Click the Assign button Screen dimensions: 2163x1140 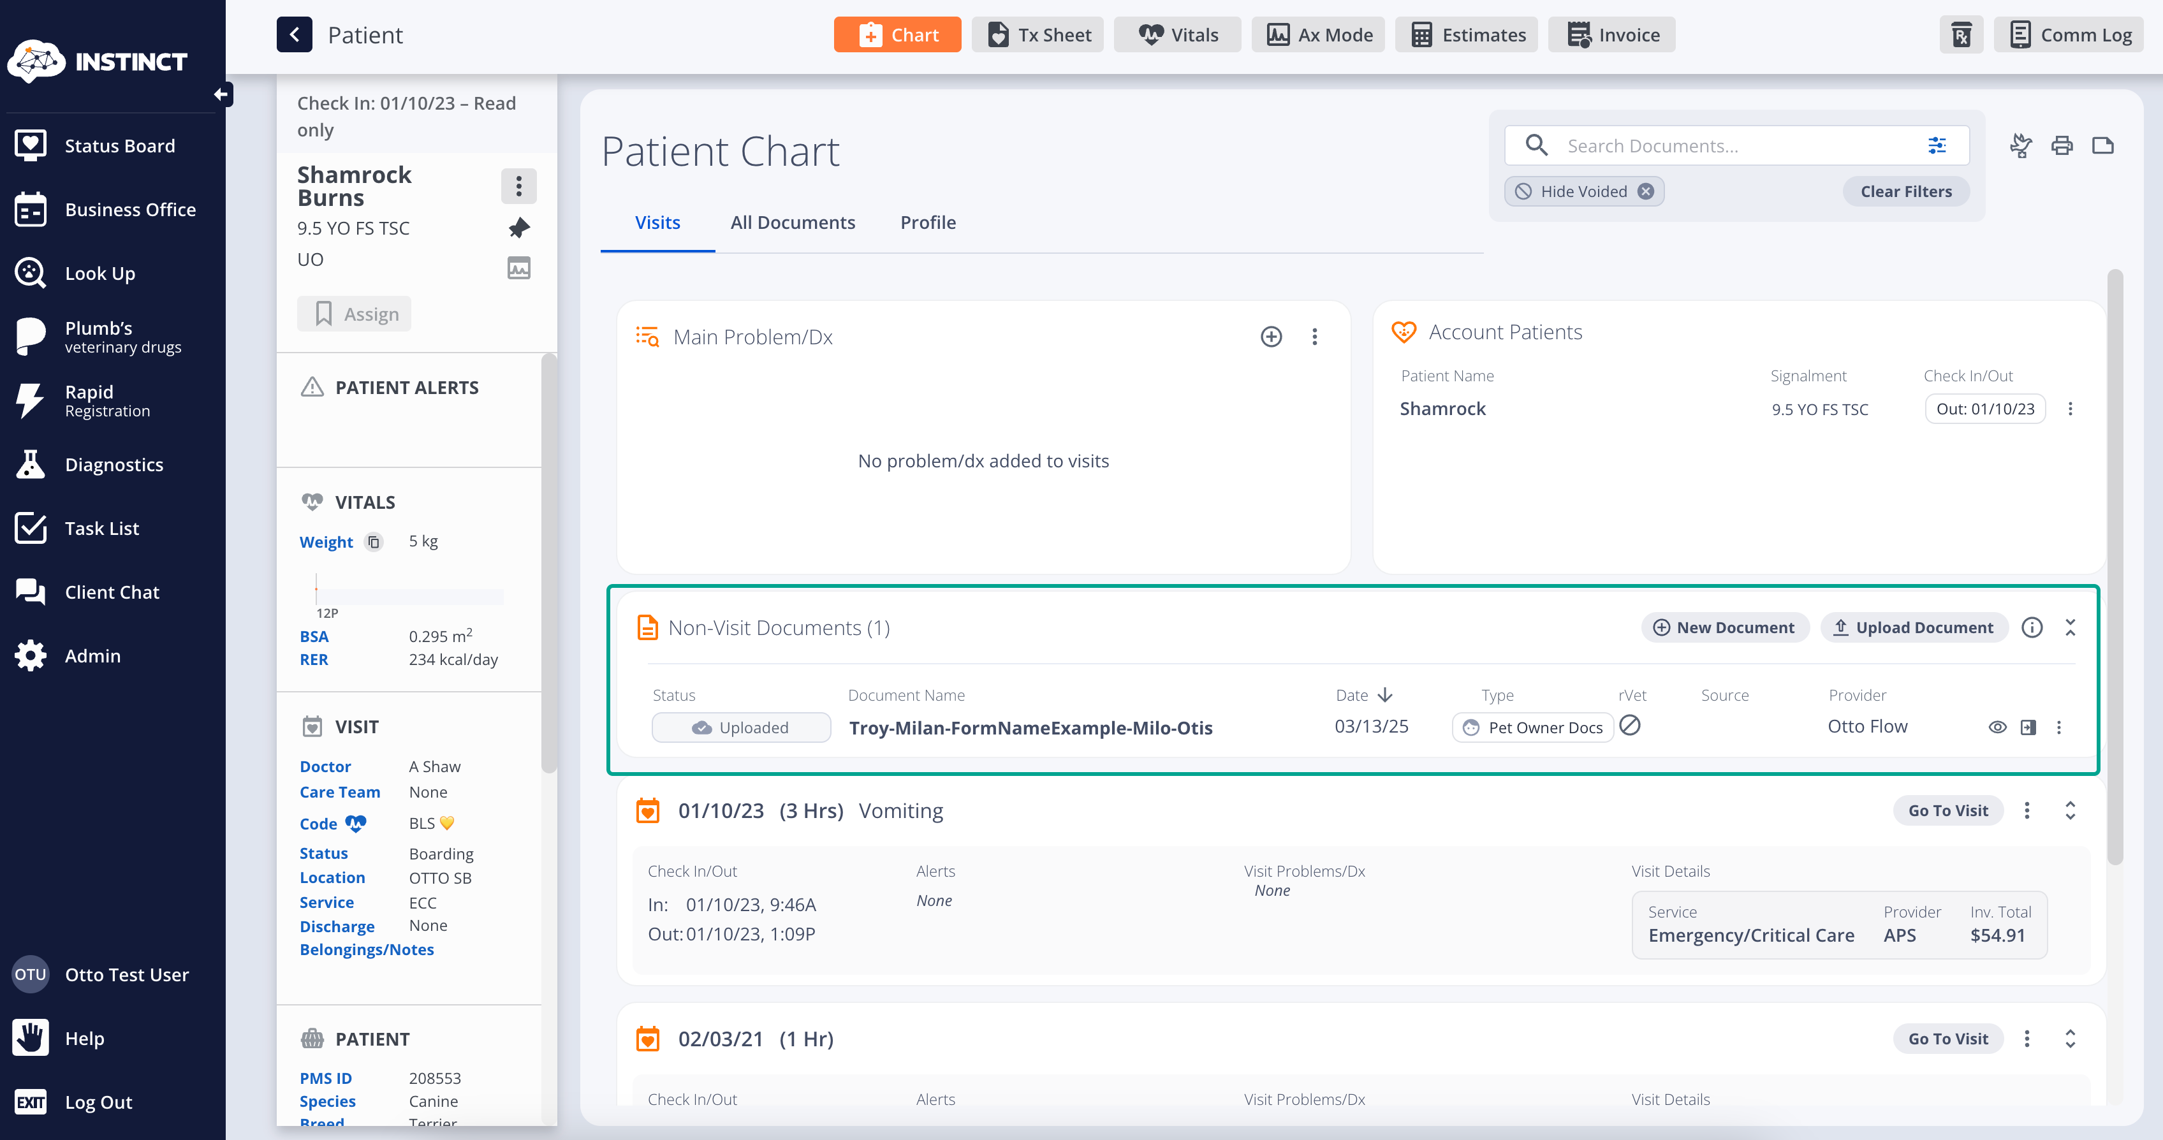coord(353,313)
